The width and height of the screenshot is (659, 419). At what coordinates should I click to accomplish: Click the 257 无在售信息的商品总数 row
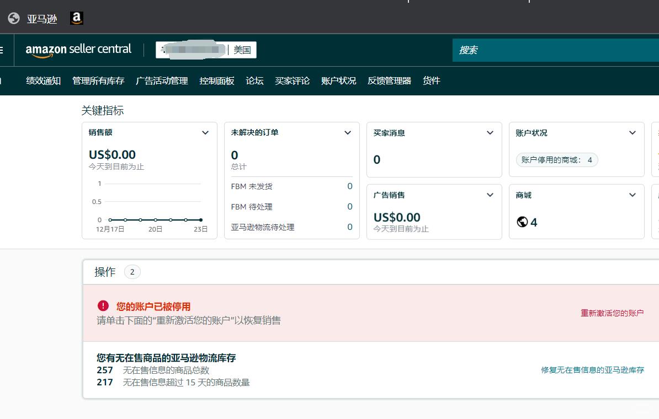[x=153, y=370]
